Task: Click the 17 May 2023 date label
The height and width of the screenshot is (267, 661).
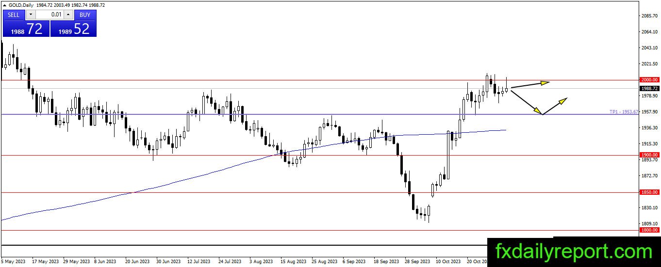Action: (45, 262)
